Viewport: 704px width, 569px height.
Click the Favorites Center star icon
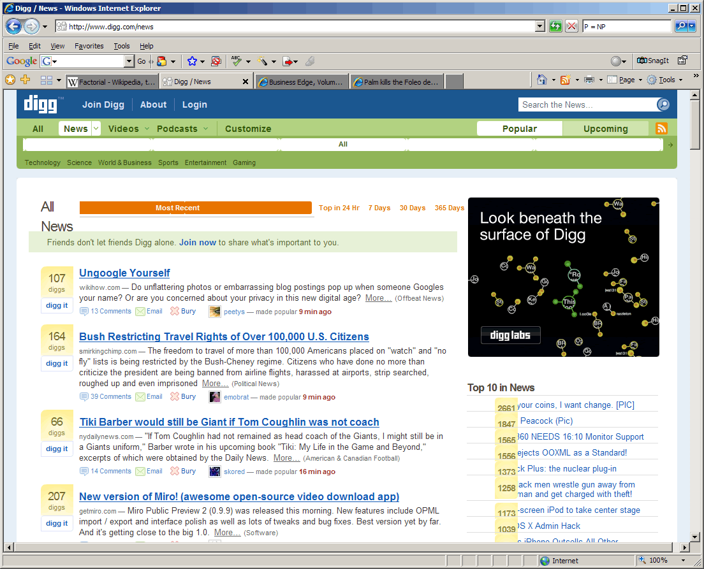coord(10,80)
